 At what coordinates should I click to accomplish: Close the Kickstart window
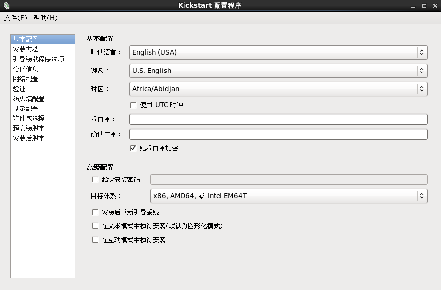(x=435, y=6)
